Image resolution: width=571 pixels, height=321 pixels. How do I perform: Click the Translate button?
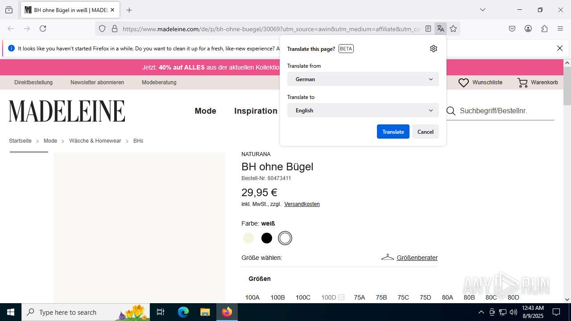[393, 132]
